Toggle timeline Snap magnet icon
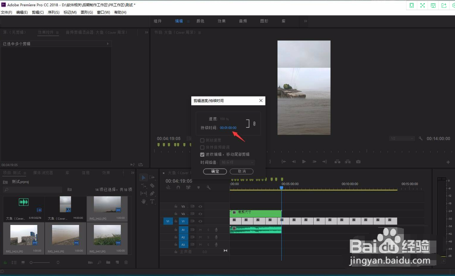The height and width of the screenshot is (276, 455). (178, 188)
